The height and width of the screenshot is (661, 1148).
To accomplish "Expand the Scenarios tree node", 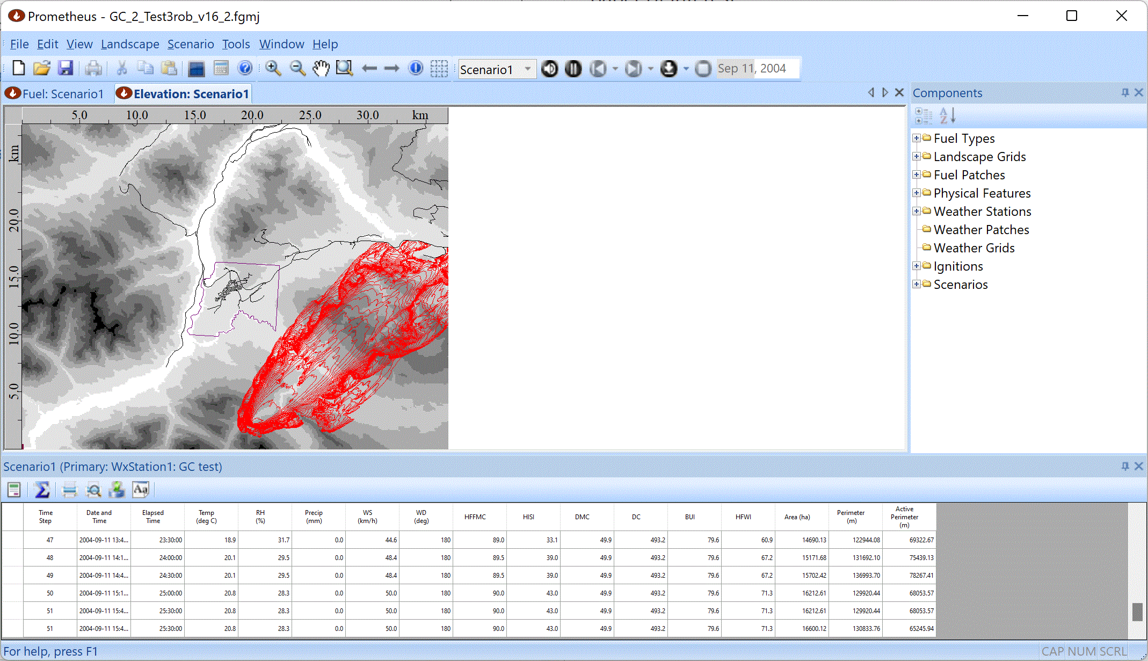I will pos(917,284).
